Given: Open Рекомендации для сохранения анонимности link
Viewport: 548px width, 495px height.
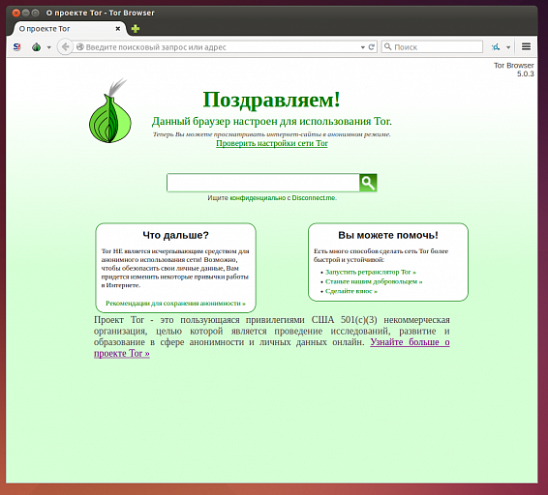Looking at the screenshot, I should (x=175, y=303).
